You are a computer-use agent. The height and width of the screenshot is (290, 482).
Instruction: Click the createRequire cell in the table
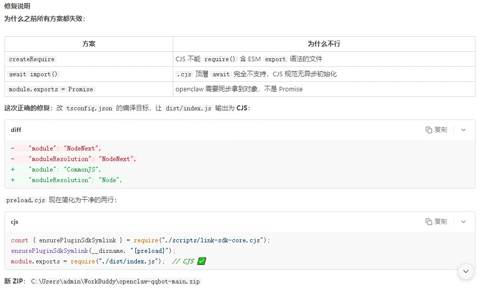tap(32, 59)
